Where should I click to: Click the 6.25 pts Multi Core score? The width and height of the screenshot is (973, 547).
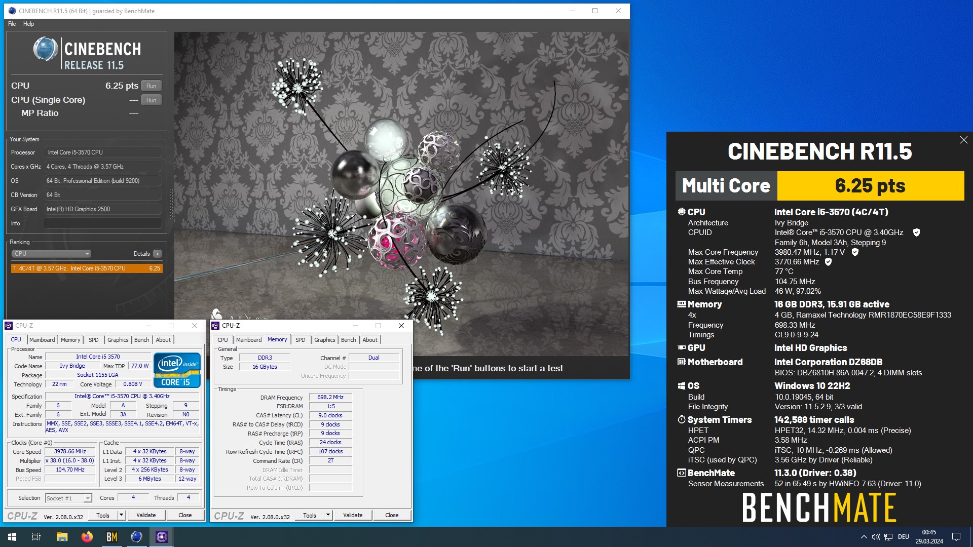[x=870, y=186]
